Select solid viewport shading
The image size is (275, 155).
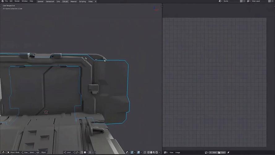pos(151,152)
